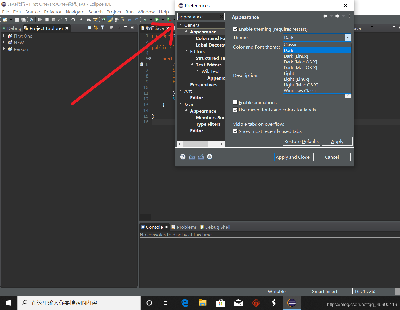Open the File menu

click(x=5, y=12)
